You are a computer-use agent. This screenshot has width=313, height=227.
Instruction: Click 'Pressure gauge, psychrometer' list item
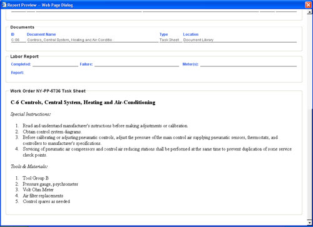[x=50, y=184]
